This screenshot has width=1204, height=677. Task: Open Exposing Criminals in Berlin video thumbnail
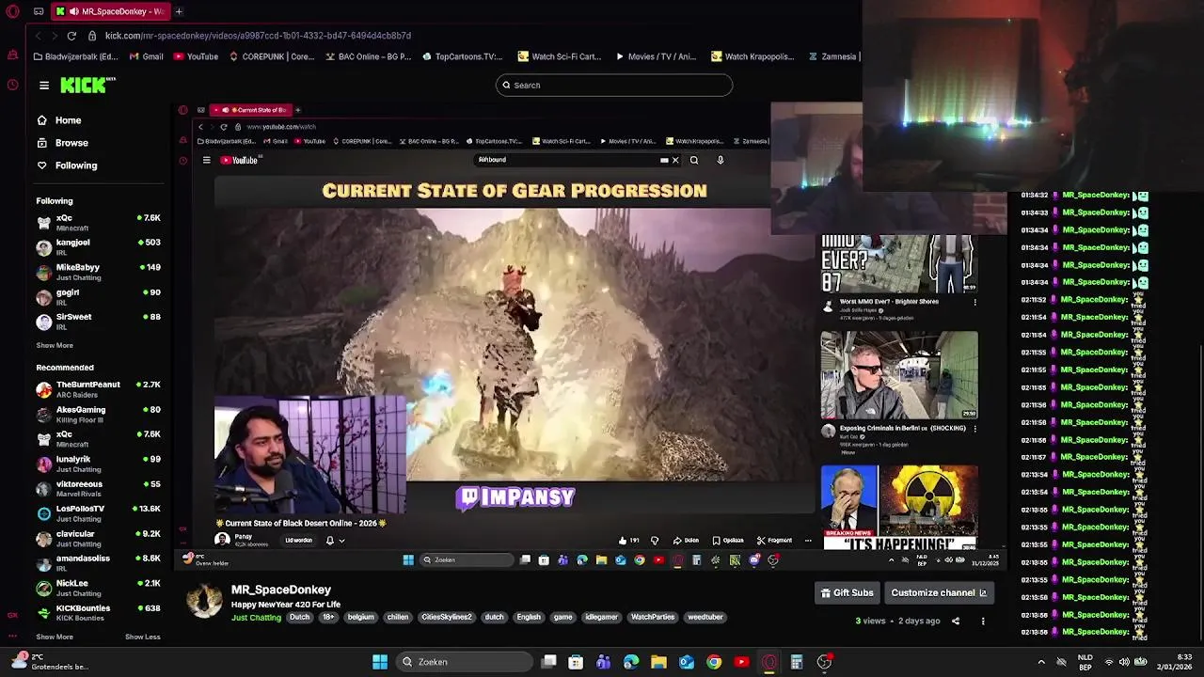click(x=899, y=375)
